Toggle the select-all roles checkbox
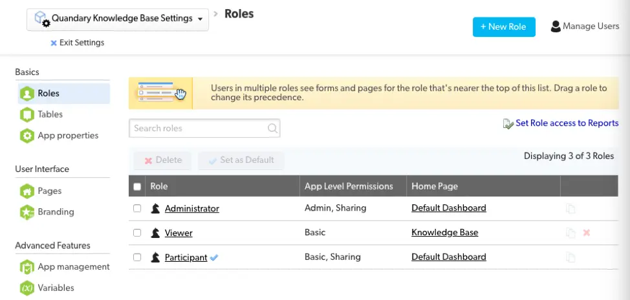Screen dimensions: 630x300 tap(137, 186)
